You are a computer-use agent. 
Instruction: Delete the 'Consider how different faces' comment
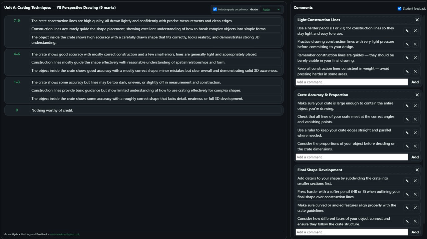[x=415, y=221]
